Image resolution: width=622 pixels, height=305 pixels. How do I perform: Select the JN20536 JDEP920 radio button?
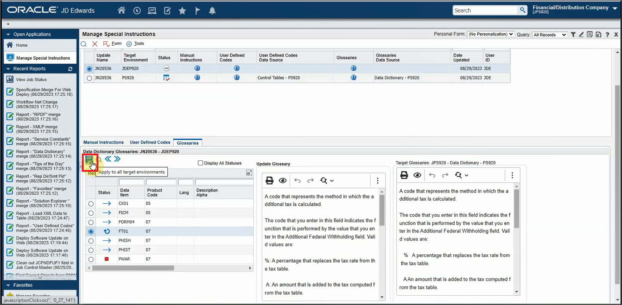[89, 69]
